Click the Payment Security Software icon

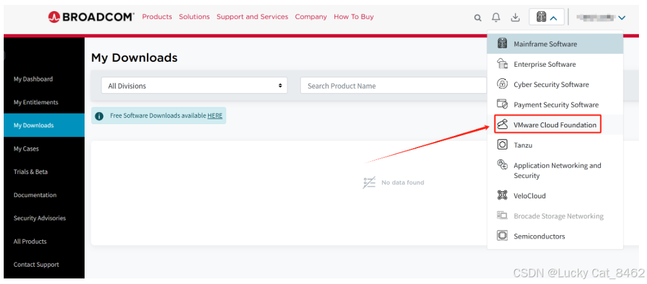[x=502, y=104]
